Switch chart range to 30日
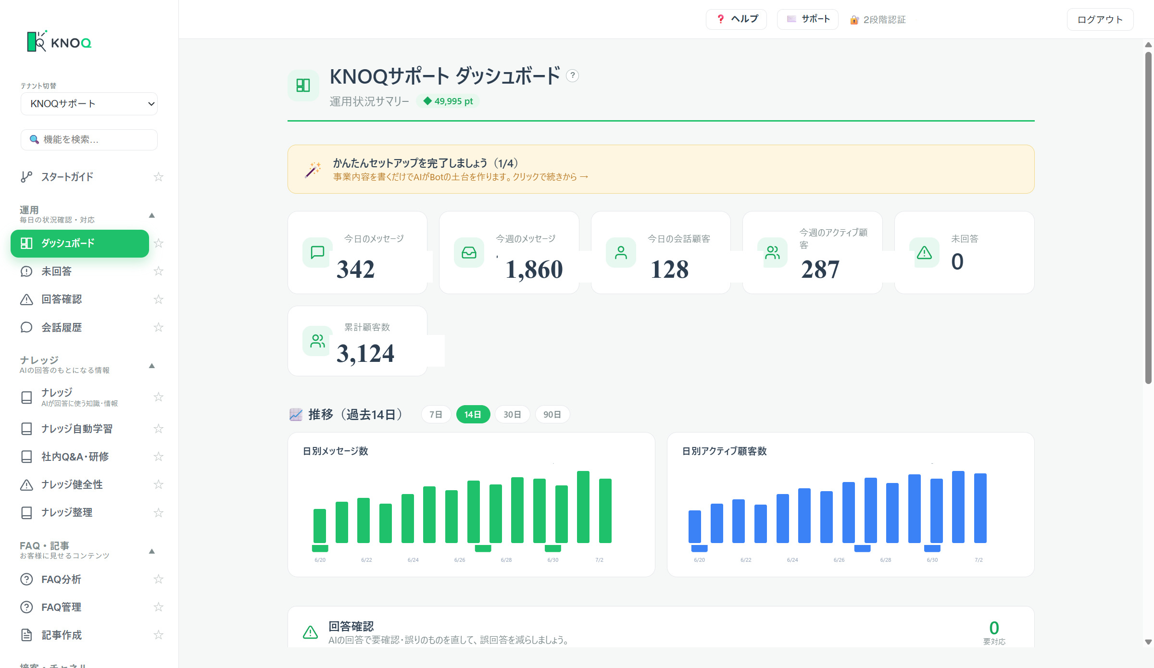The image size is (1154, 668). pyautogui.click(x=512, y=414)
